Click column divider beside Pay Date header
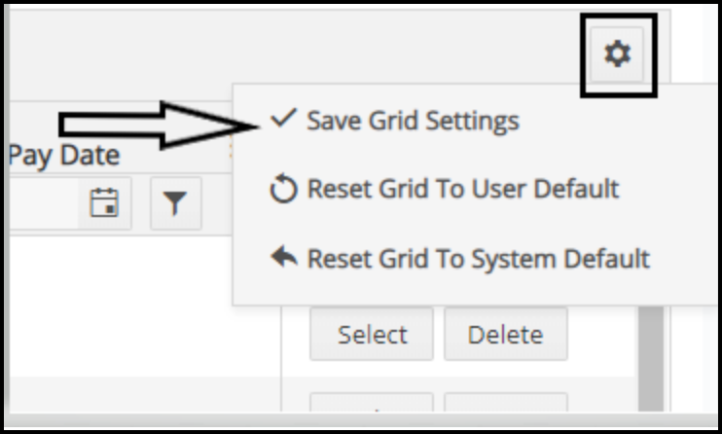The height and width of the screenshot is (434, 722). point(231,150)
